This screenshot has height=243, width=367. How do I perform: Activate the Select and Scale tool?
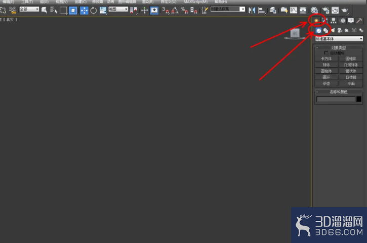click(x=103, y=10)
